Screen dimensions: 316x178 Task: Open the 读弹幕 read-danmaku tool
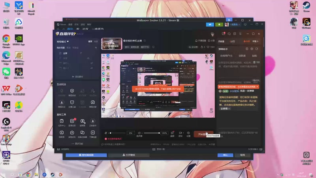coord(83,123)
